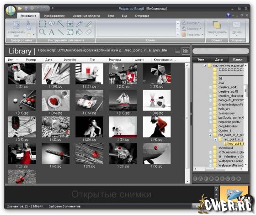The image size is (256, 215).
Task: Choose the Text tool letter A
Action: [x=52, y=32]
